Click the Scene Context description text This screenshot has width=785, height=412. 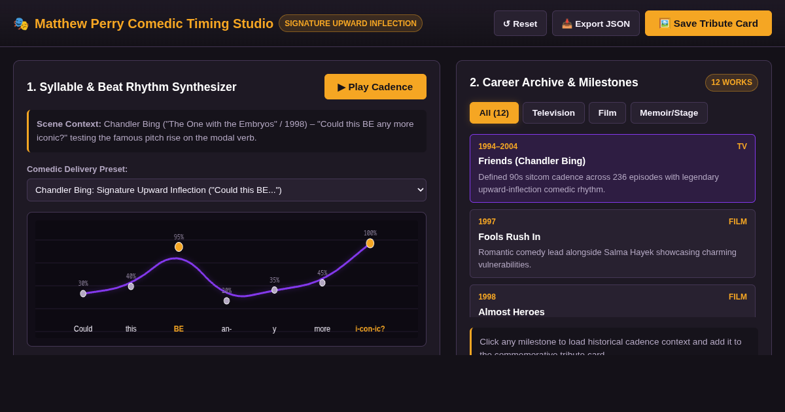pyautogui.click(x=227, y=131)
